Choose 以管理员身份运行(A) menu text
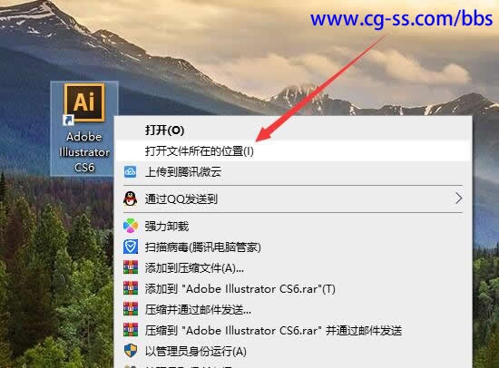The image size is (499, 368). tap(196, 352)
